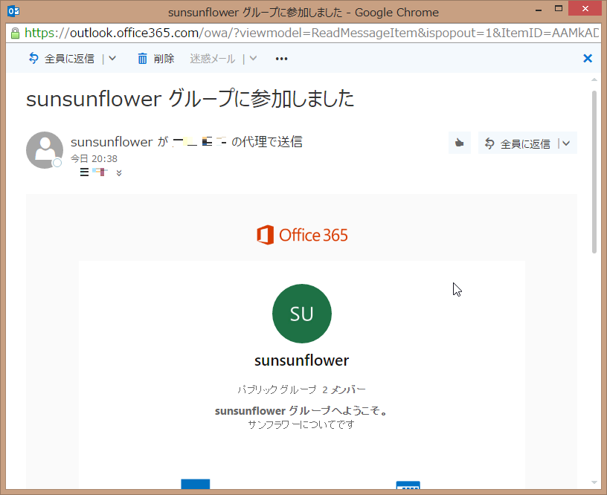Click the sunsunflower sender name

pyautogui.click(x=111, y=141)
